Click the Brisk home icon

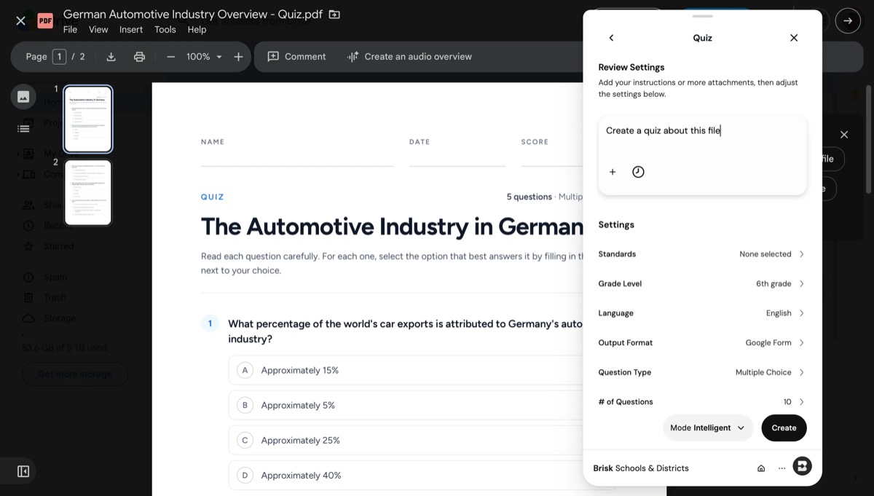(x=761, y=468)
